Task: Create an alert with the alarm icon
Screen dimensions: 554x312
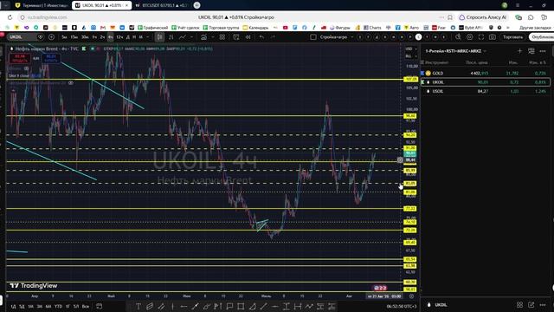Action: click(x=236, y=36)
